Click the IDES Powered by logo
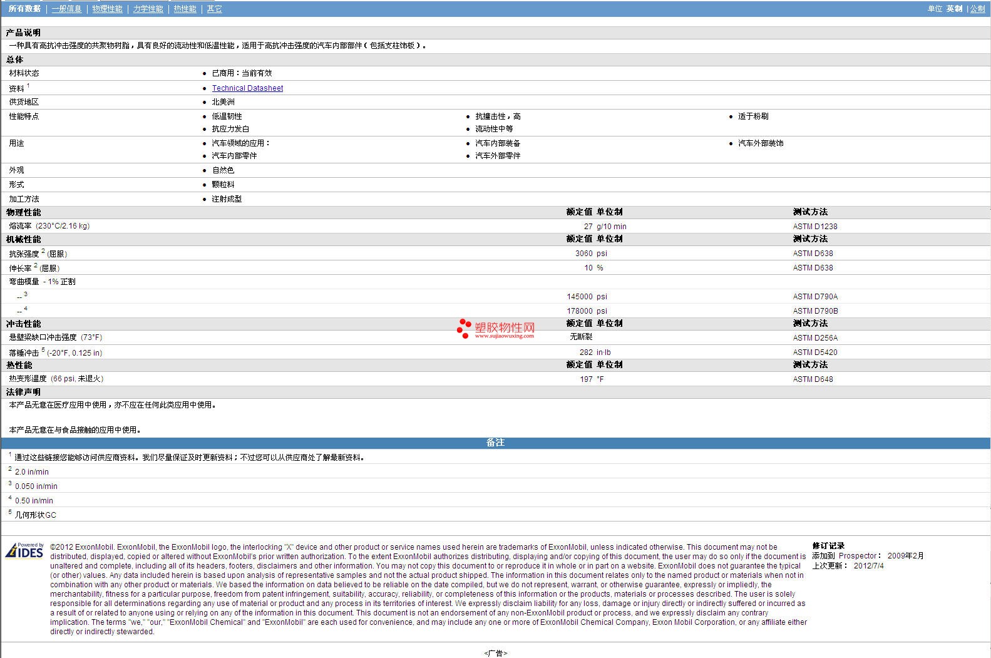 click(24, 550)
